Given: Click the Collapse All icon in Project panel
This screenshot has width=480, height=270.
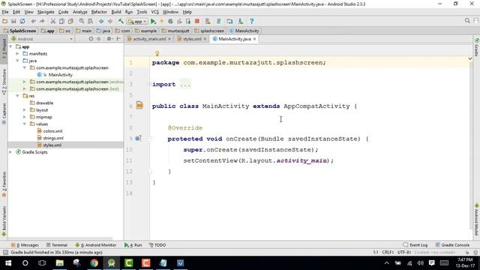Looking at the screenshot, I should point(98,39).
